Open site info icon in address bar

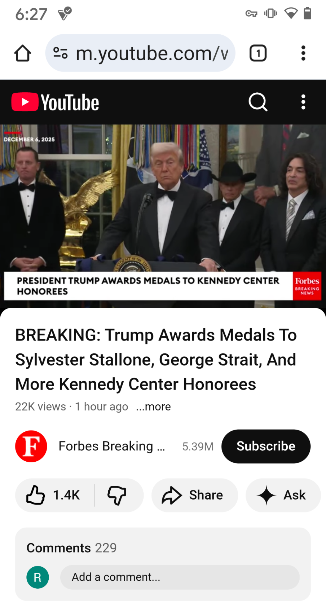pos(61,53)
